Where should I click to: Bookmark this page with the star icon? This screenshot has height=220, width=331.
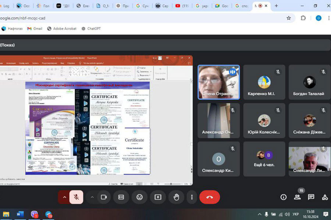click(x=289, y=18)
